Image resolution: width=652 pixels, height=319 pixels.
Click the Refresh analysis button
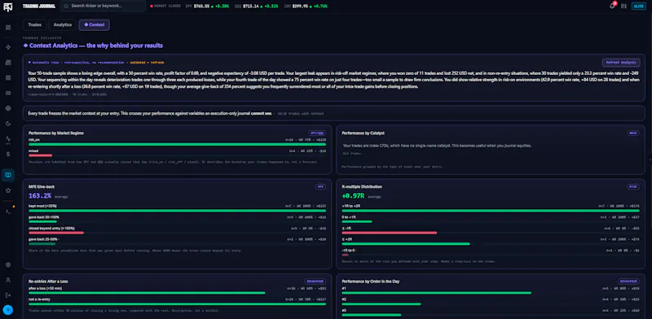tap(621, 63)
